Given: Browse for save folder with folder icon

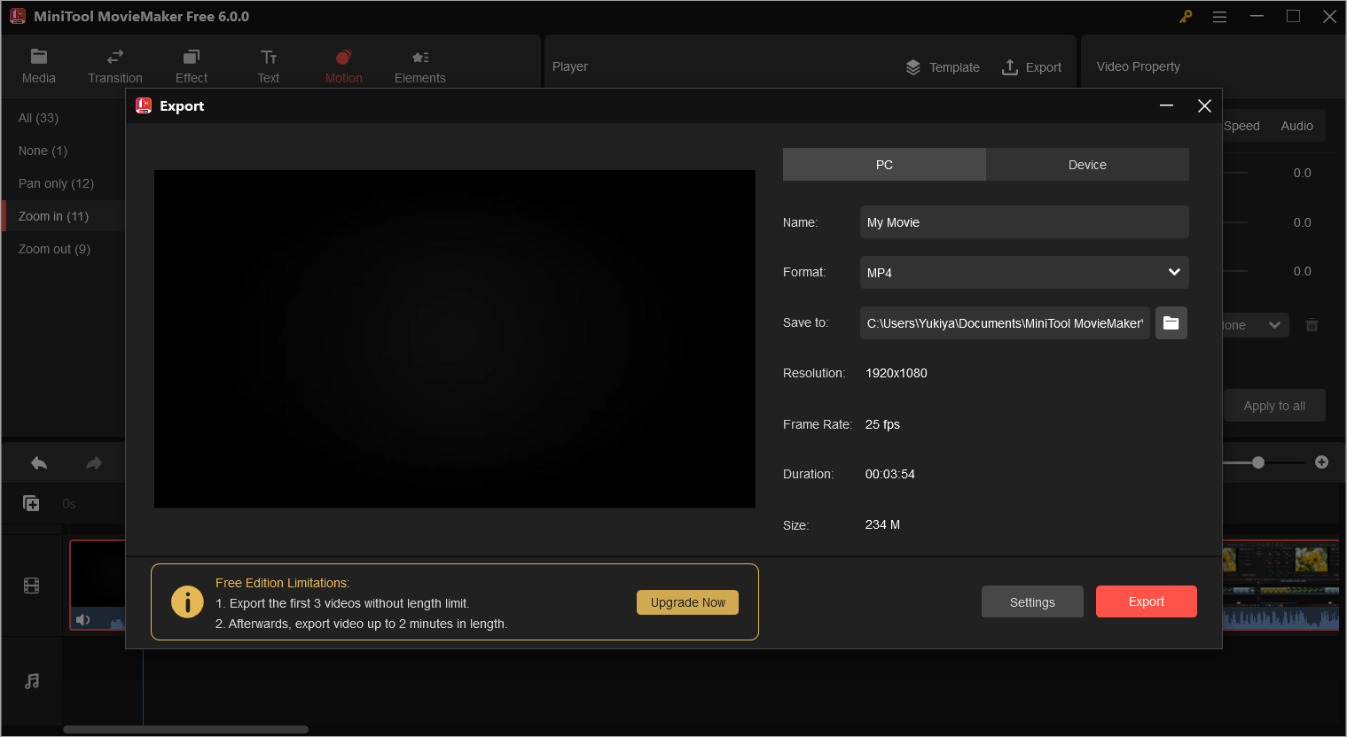Looking at the screenshot, I should pos(1171,323).
